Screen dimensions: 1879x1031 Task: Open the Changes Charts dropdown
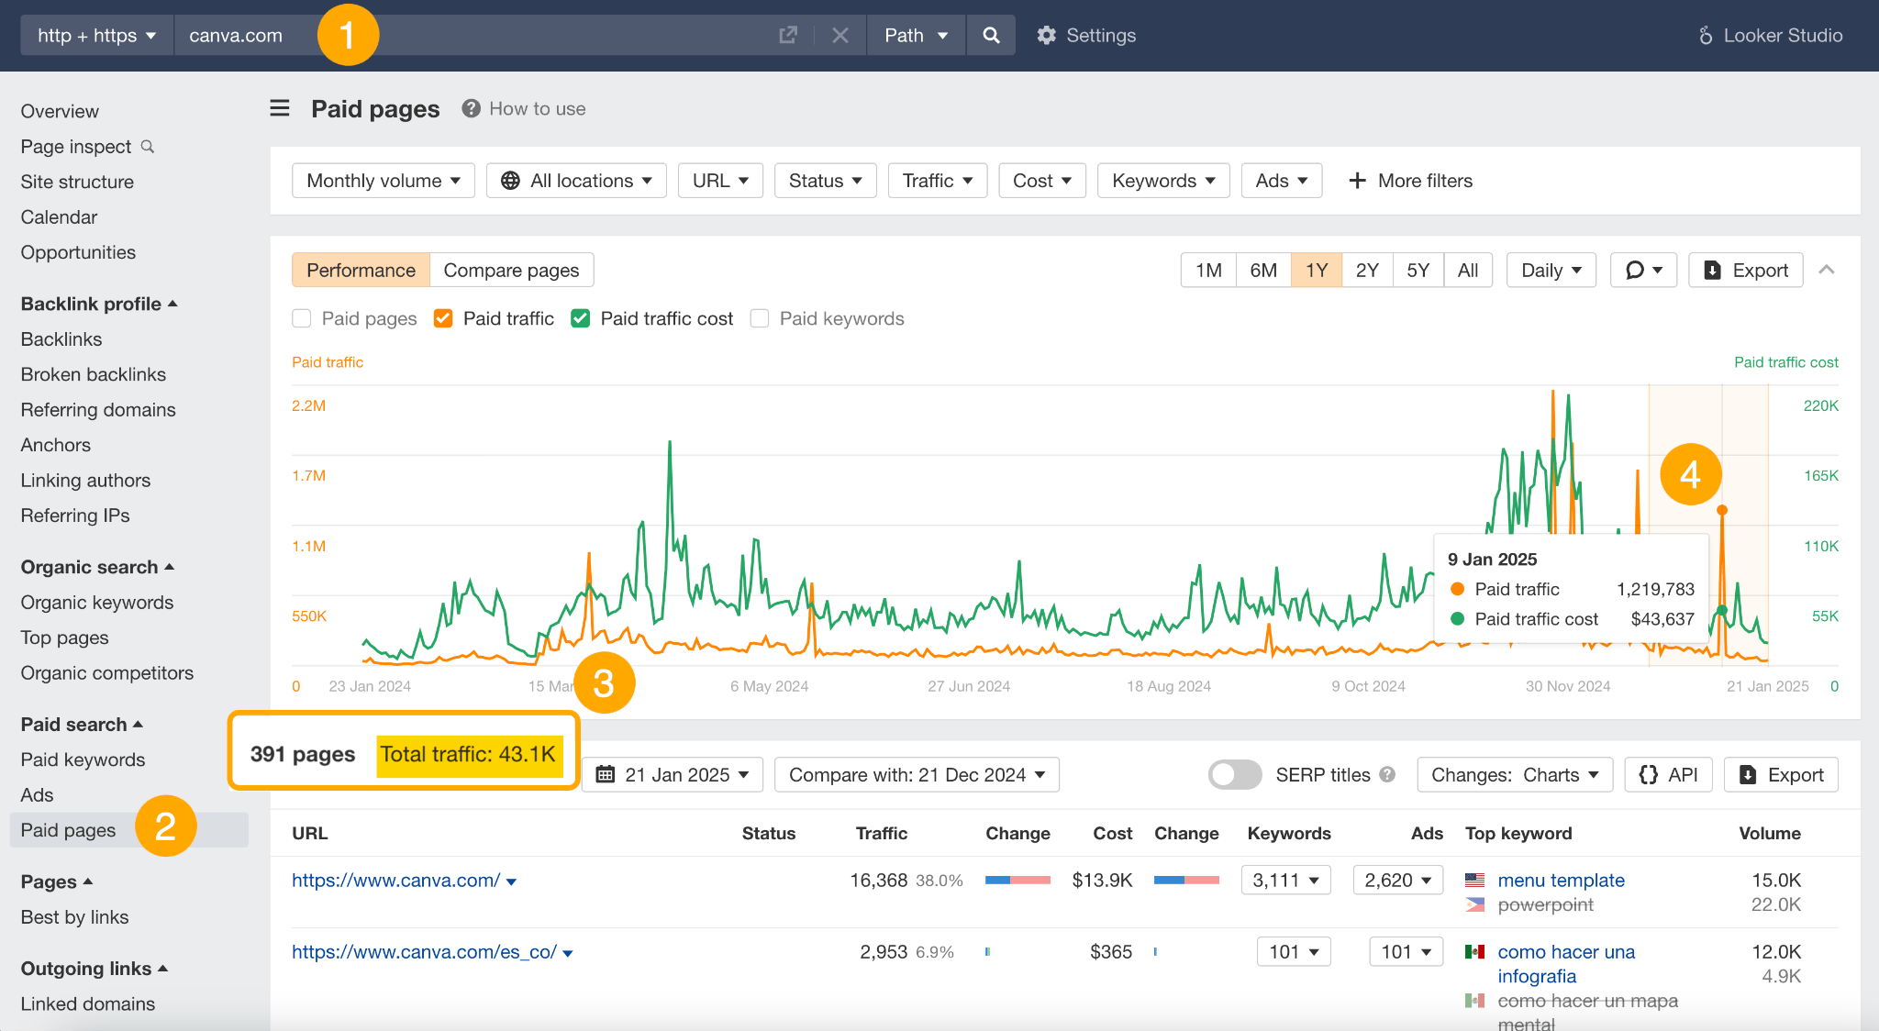point(1513,774)
